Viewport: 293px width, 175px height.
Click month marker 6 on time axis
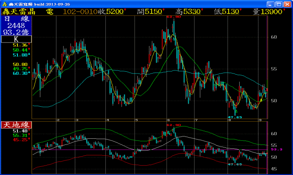[x=168, y=120]
